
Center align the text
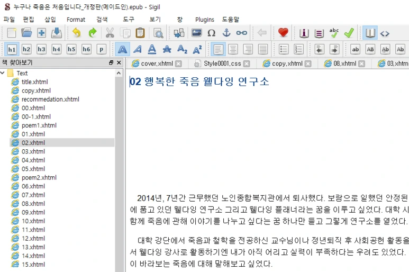tap(233, 49)
